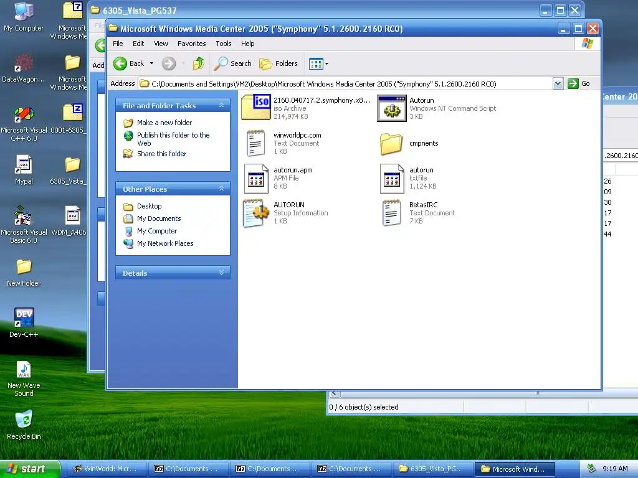Select the Mypal desktop shortcut
The image size is (638, 478).
coord(24,170)
